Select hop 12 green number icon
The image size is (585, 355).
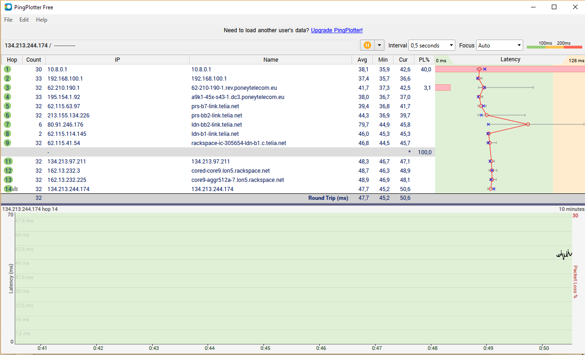click(x=8, y=170)
